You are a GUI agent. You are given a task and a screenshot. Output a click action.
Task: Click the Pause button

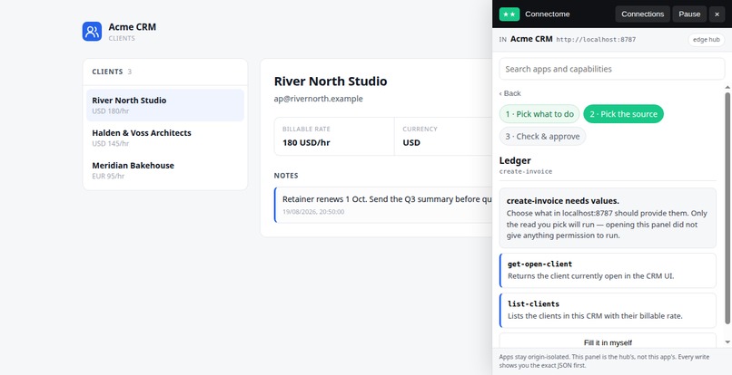[x=689, y=14]
